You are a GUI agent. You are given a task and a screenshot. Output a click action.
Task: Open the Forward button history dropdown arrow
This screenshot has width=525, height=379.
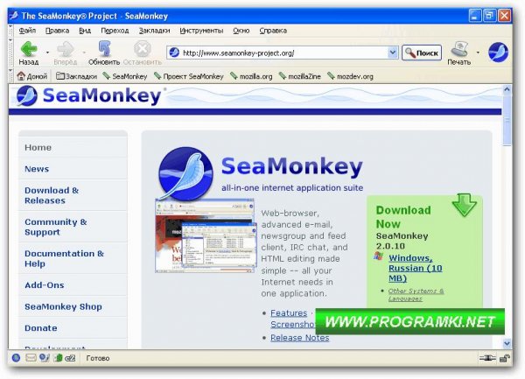[84, 53]
